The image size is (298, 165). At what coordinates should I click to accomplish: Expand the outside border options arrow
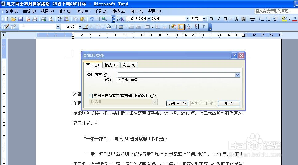tap(103, 27)
